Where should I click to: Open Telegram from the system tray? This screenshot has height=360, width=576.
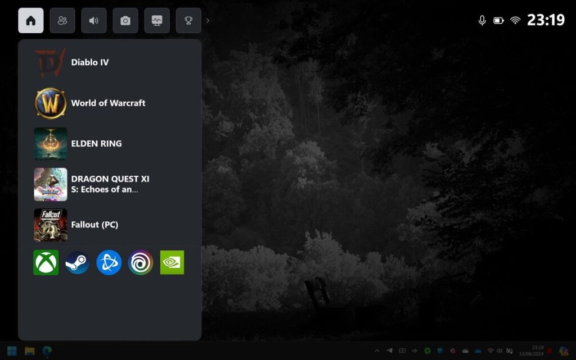pos(389,351)
